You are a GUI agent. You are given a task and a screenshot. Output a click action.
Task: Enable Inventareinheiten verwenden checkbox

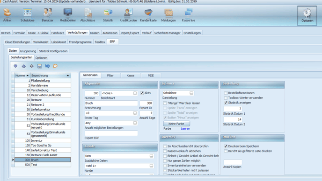point(165,166)
